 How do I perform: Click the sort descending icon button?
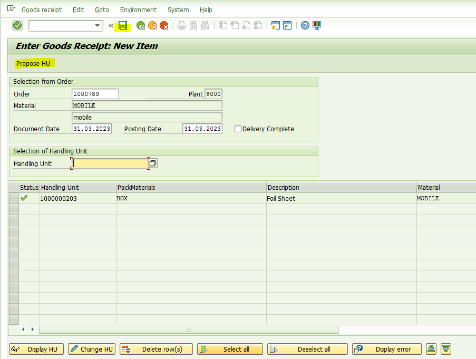click(446, 349)
